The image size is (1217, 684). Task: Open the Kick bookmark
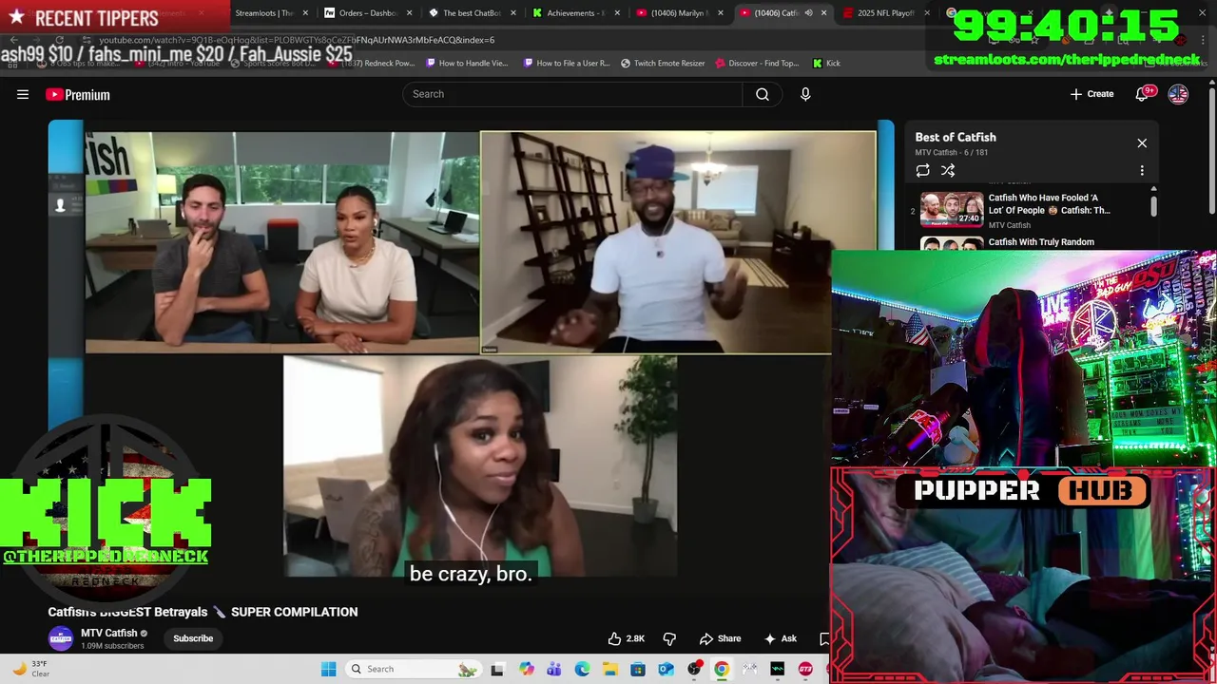click(826, 63)
